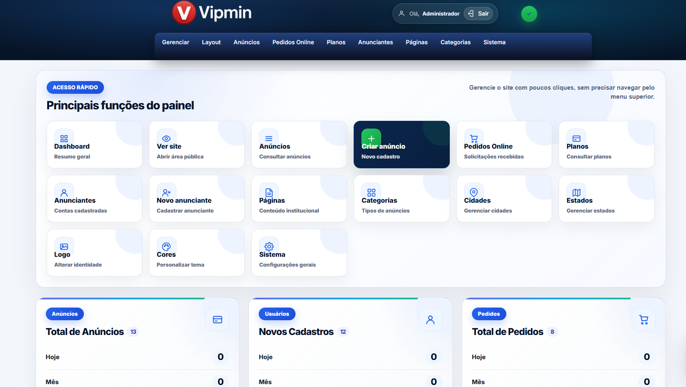Image resolution: width=686 pixels, height=387 pixels.
Task: Open the Categorias menu in navbar
Action: 456,42
